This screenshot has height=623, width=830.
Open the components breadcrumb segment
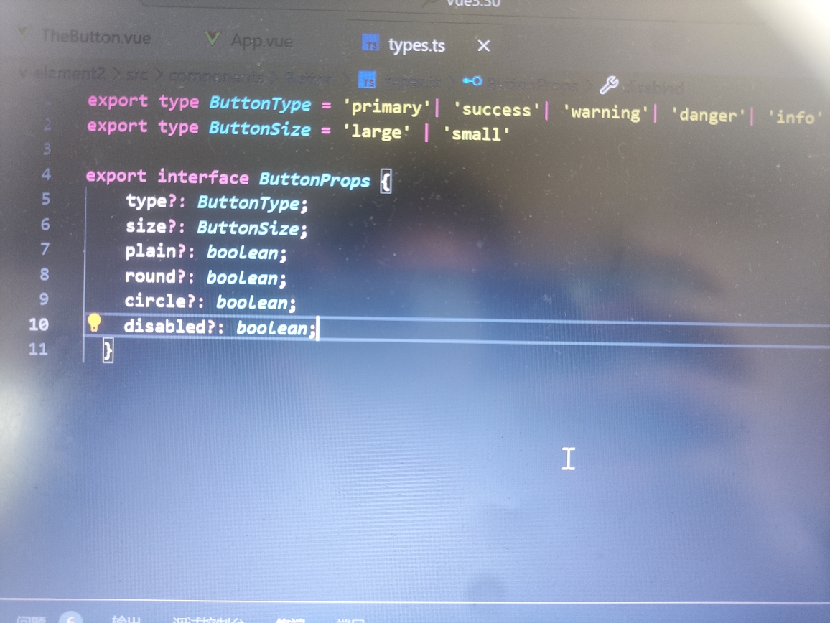[215, 78]
